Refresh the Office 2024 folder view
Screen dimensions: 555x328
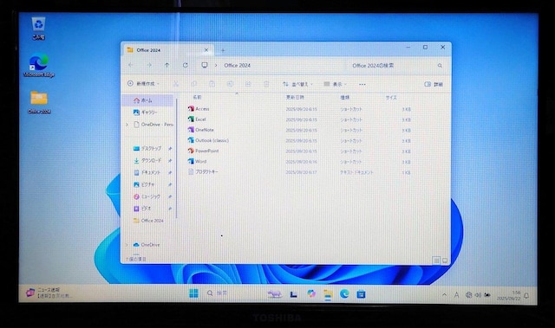(185, 65)
